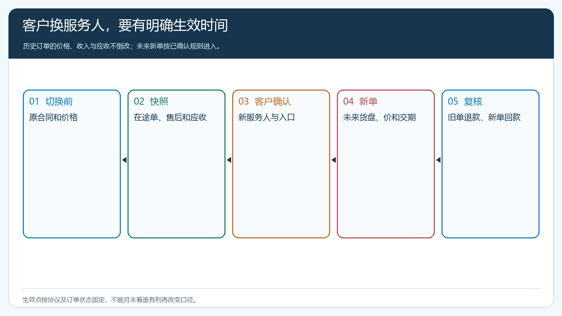
Task: Select the 01 切换前 card heading
Action: [x=51, y=101]
